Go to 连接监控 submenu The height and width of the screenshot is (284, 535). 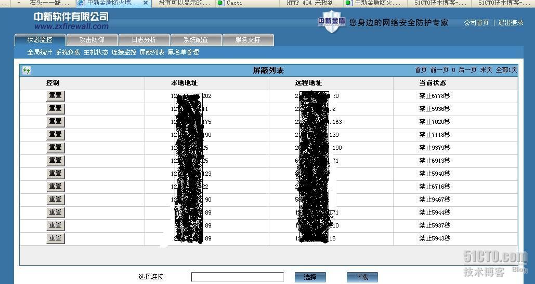coord(124,52)
